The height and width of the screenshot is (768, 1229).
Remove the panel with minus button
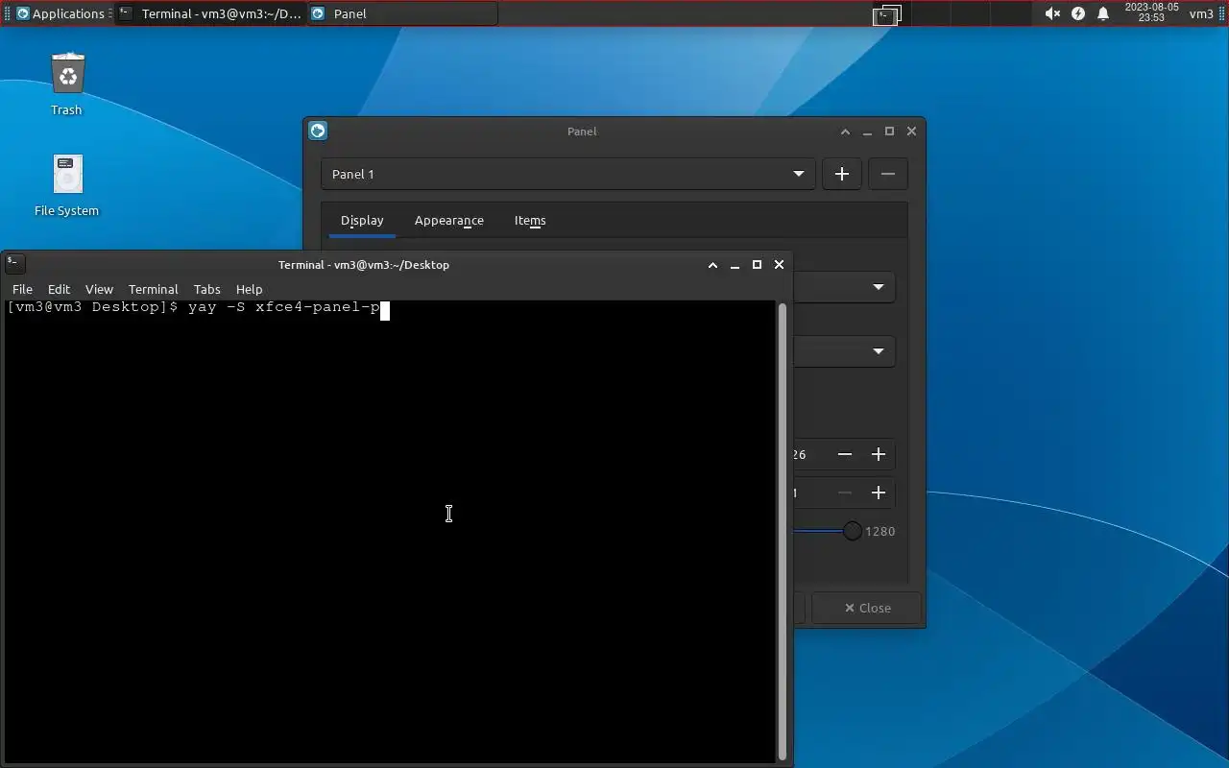[887, 174]
